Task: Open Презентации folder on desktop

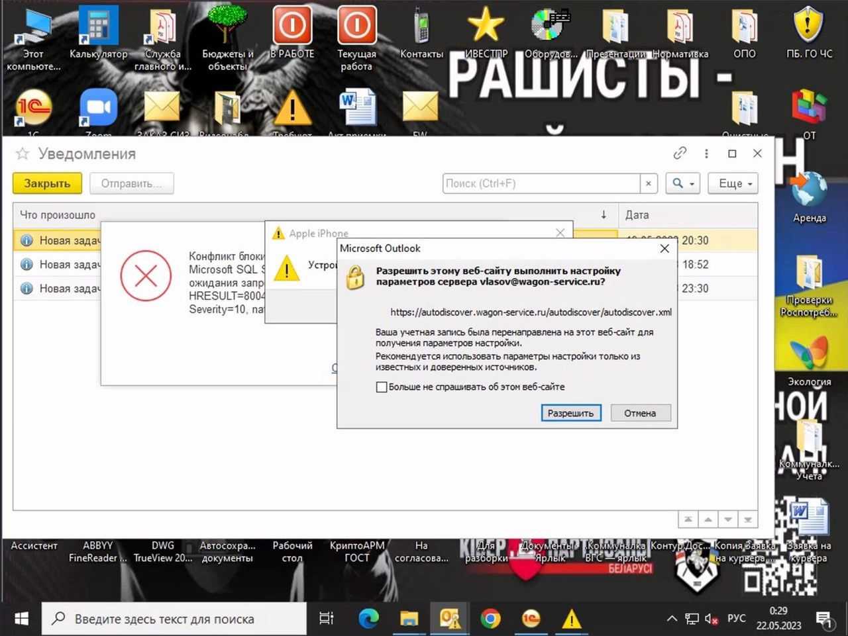Action: [x=615, y=33]
